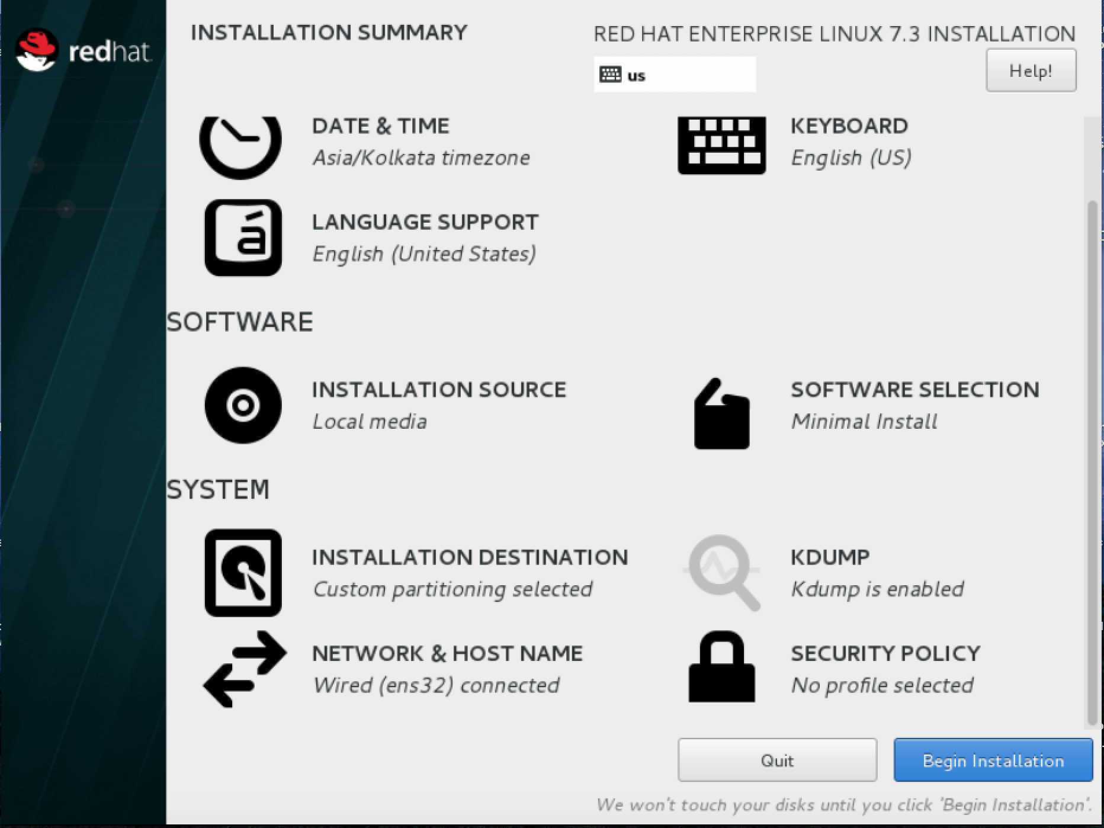This screenshot has height=828, width=1104.
Task: Click the Kdump magnifier icon
Action: pos(721,573)
